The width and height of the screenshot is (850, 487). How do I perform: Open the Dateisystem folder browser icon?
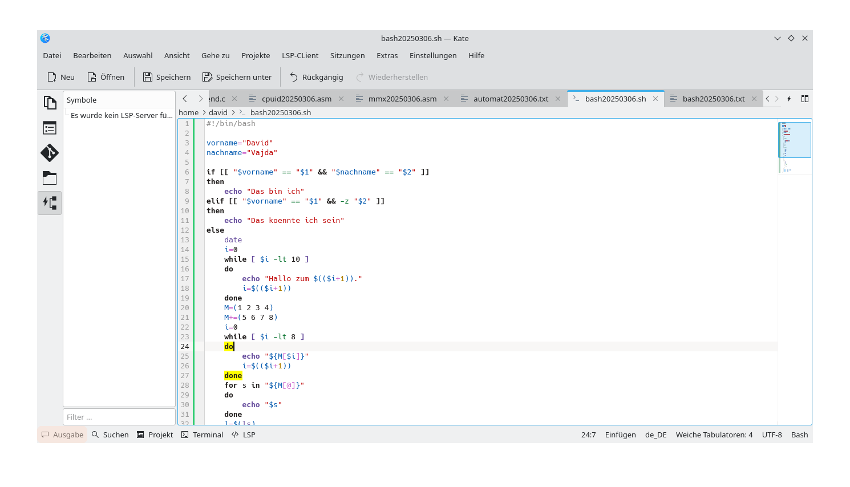tap(50, 178)
